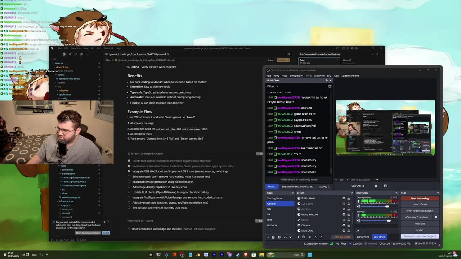This screenshot has width=461, height=259.
Task: Open Premiere Pro from the taskbar
Action: [x=222, y=255]
